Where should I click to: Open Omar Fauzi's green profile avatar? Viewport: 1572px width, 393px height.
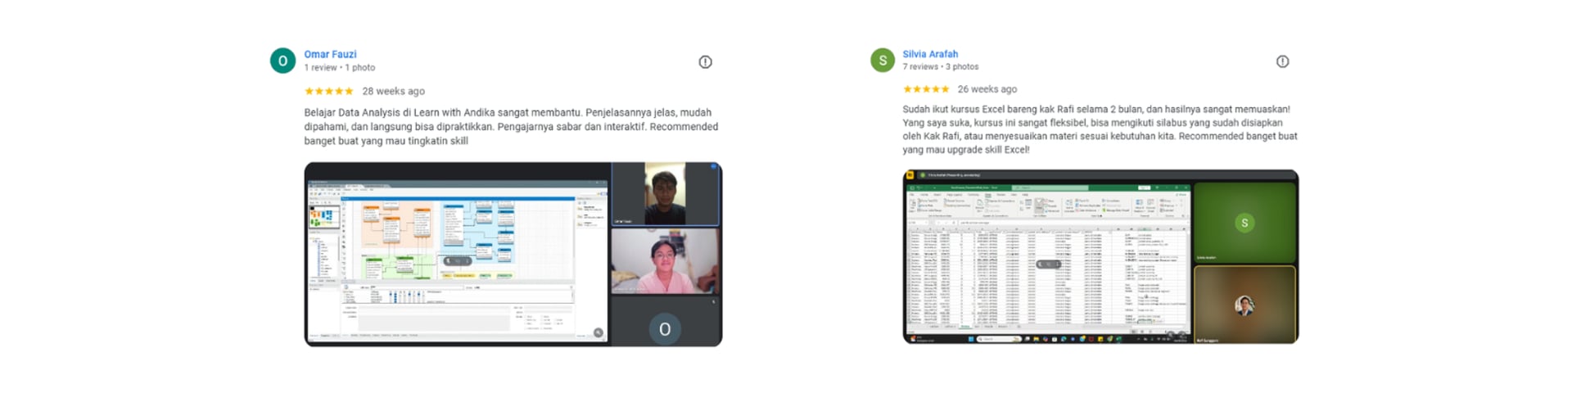point(282,61)
